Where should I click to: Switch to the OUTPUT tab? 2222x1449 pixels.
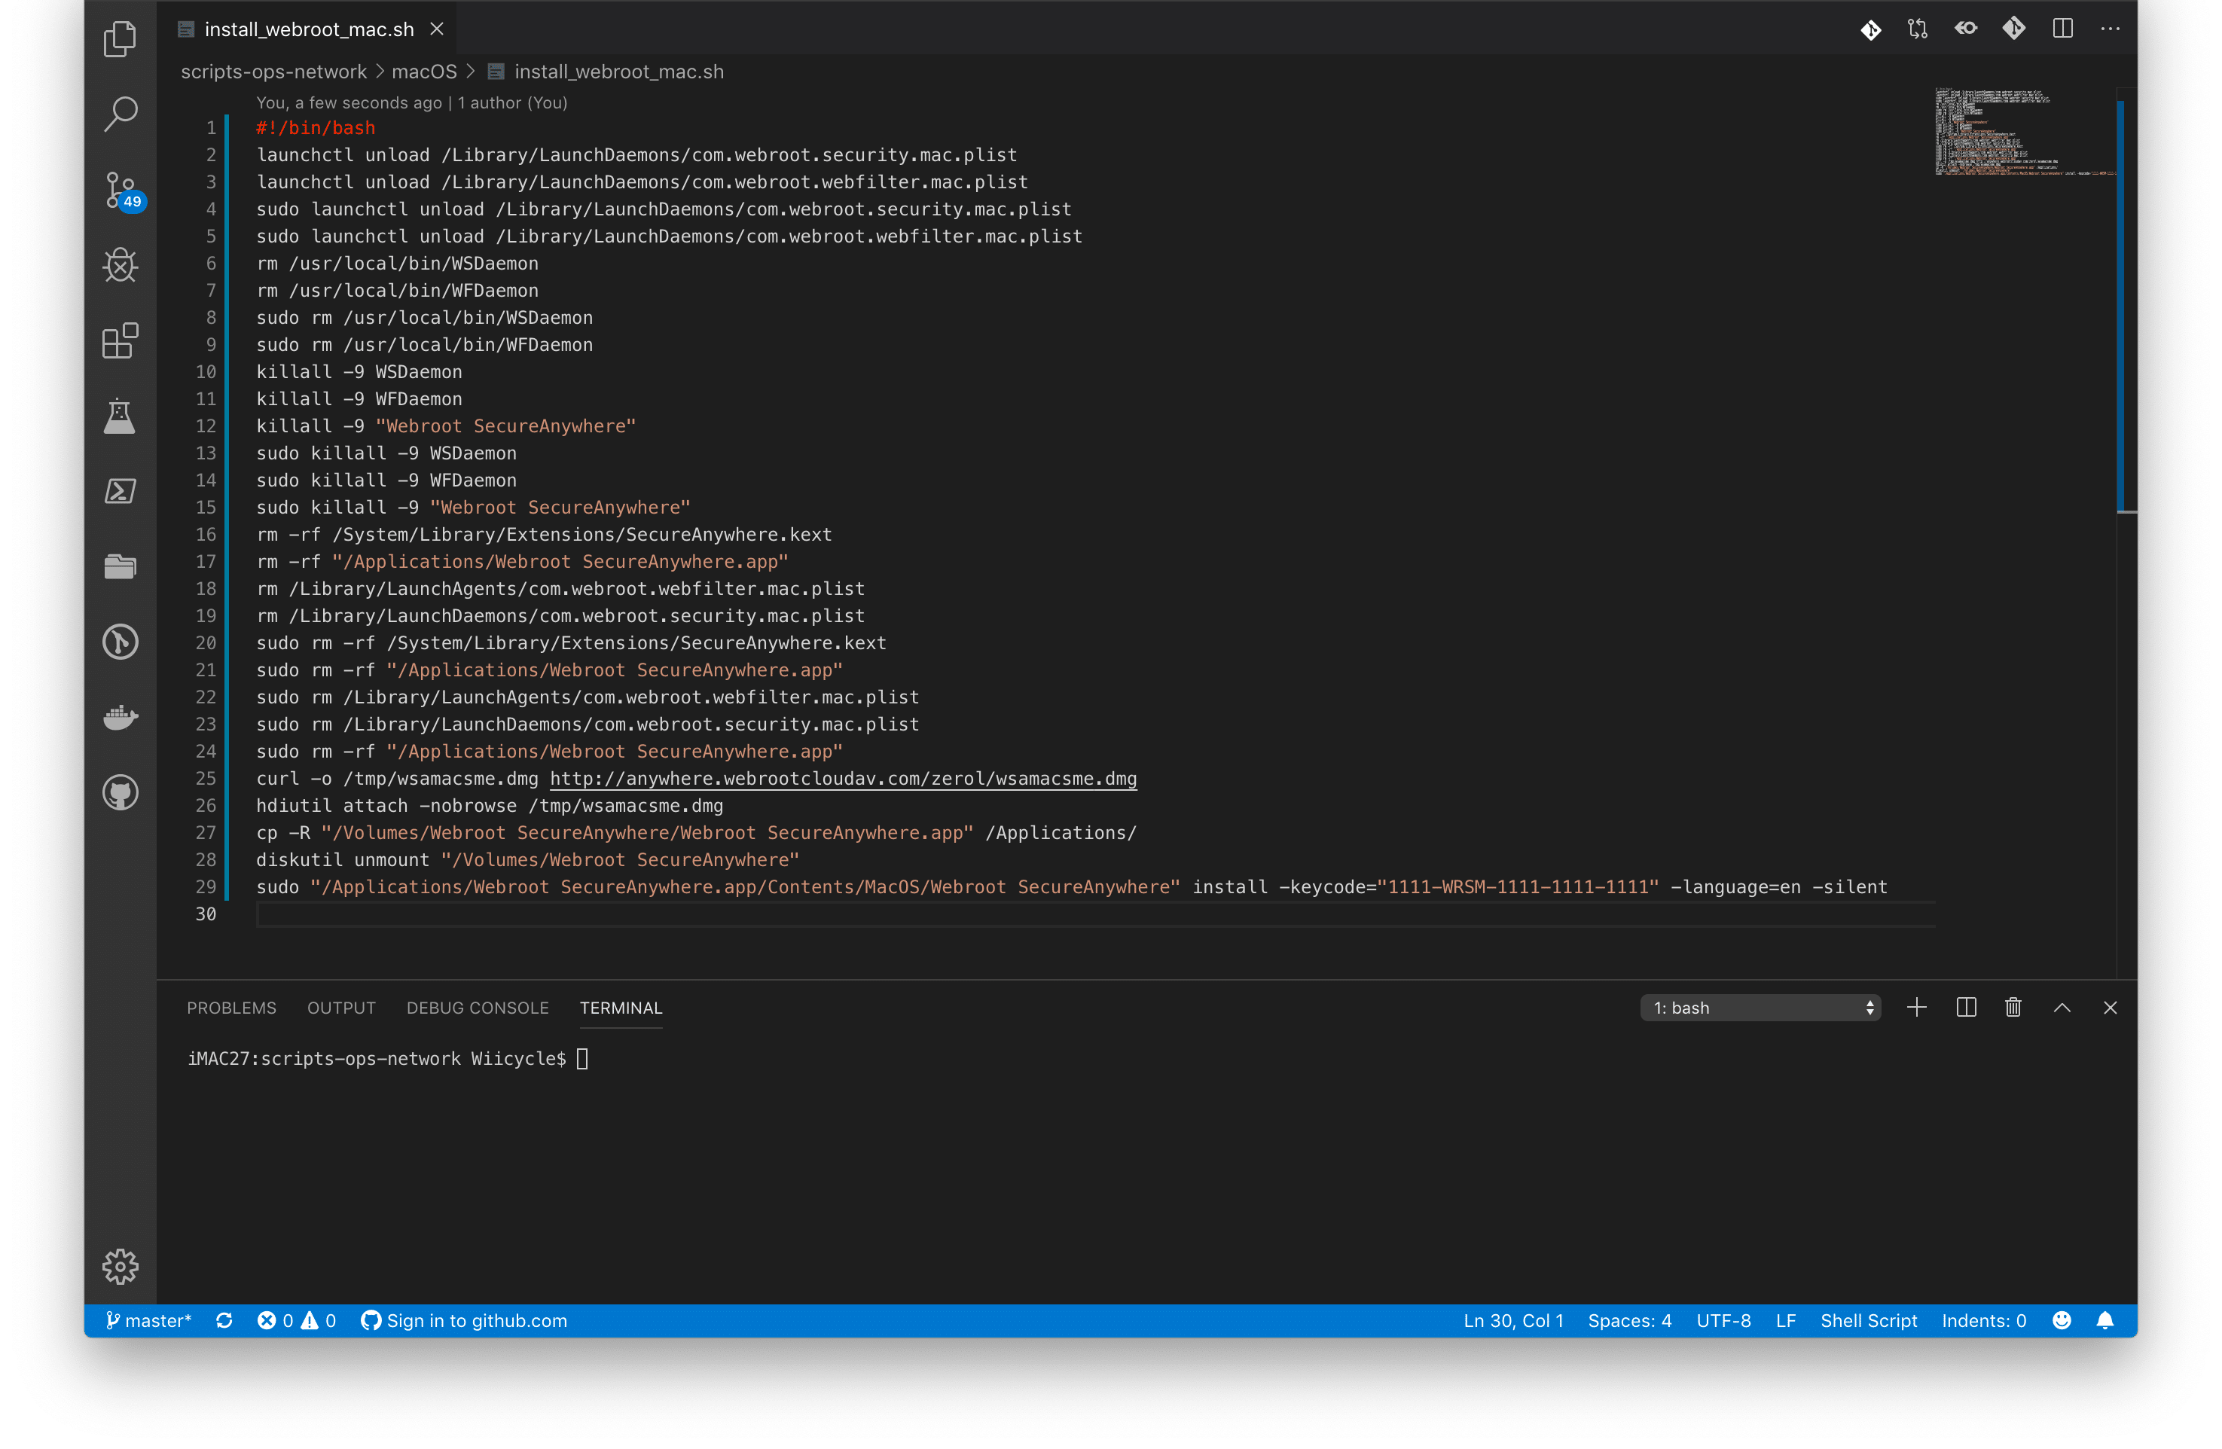[x=342, y=1008]
